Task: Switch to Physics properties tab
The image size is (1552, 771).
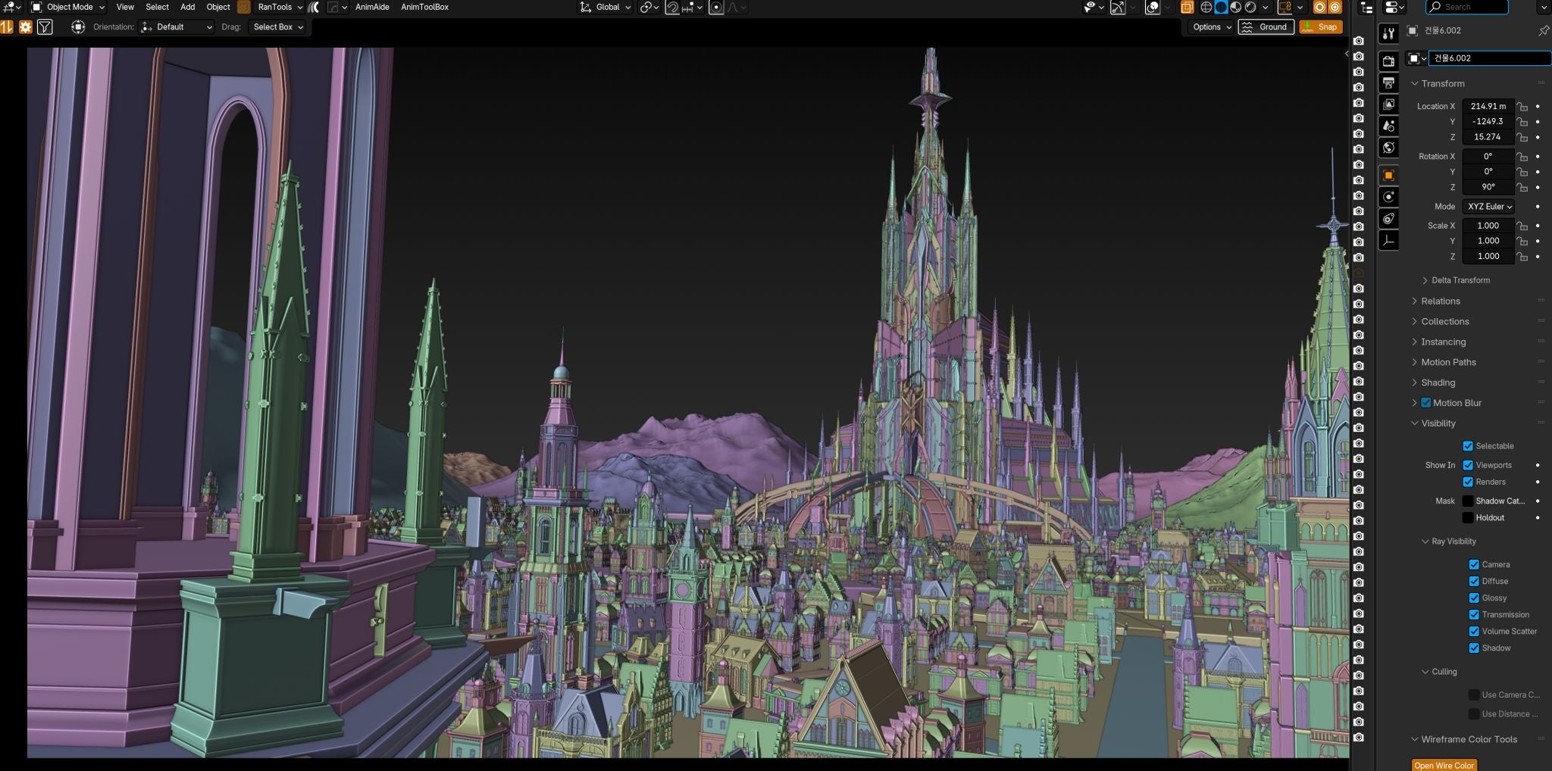Action: click(1388, 197)
